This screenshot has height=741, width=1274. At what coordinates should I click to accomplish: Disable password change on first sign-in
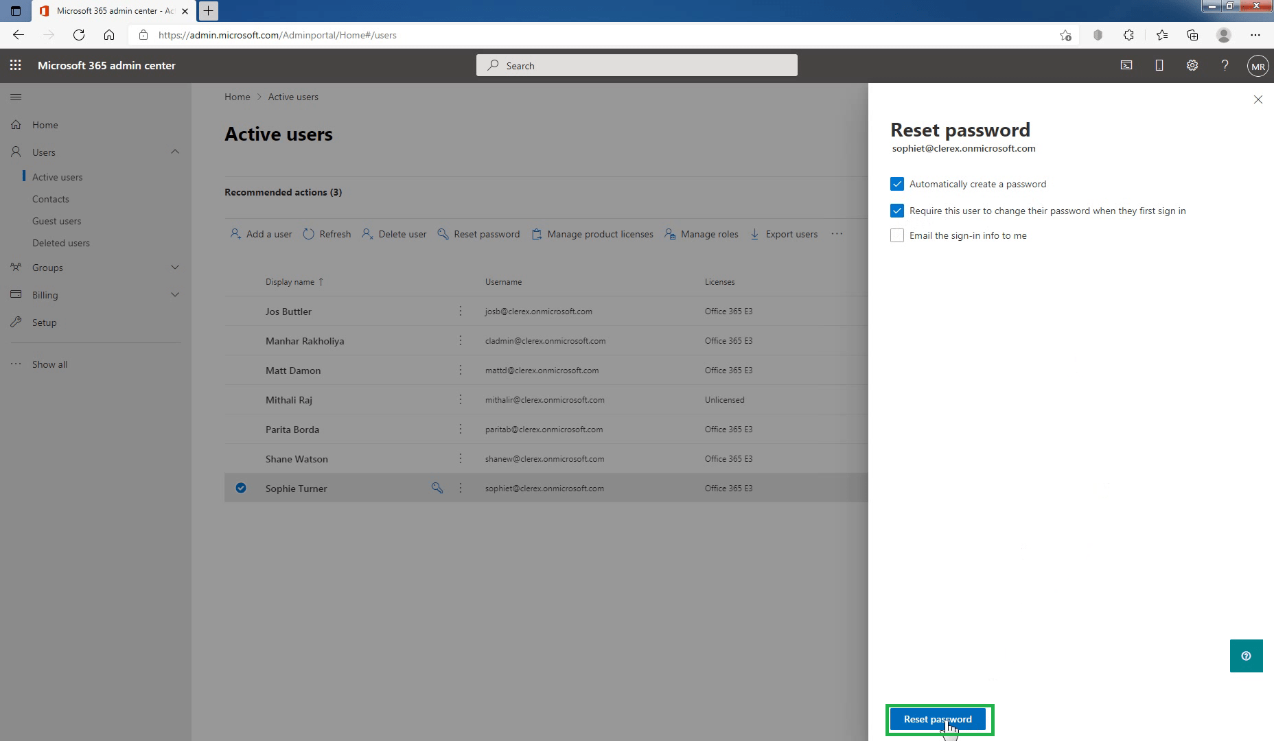click(897, 211)
